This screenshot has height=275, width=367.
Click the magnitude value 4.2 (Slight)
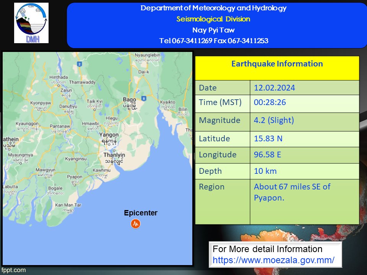pyautogui.click(x=274, y=120)
